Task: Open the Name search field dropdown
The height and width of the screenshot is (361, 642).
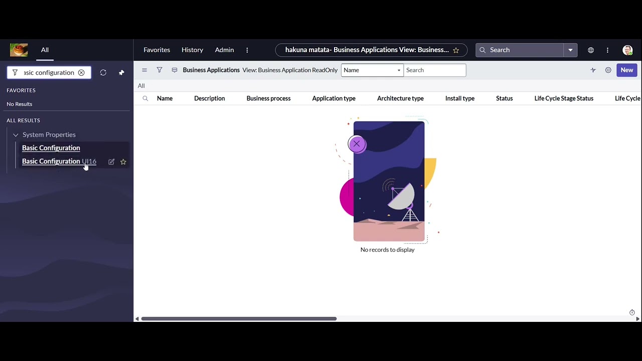Action: click(372, 70)
